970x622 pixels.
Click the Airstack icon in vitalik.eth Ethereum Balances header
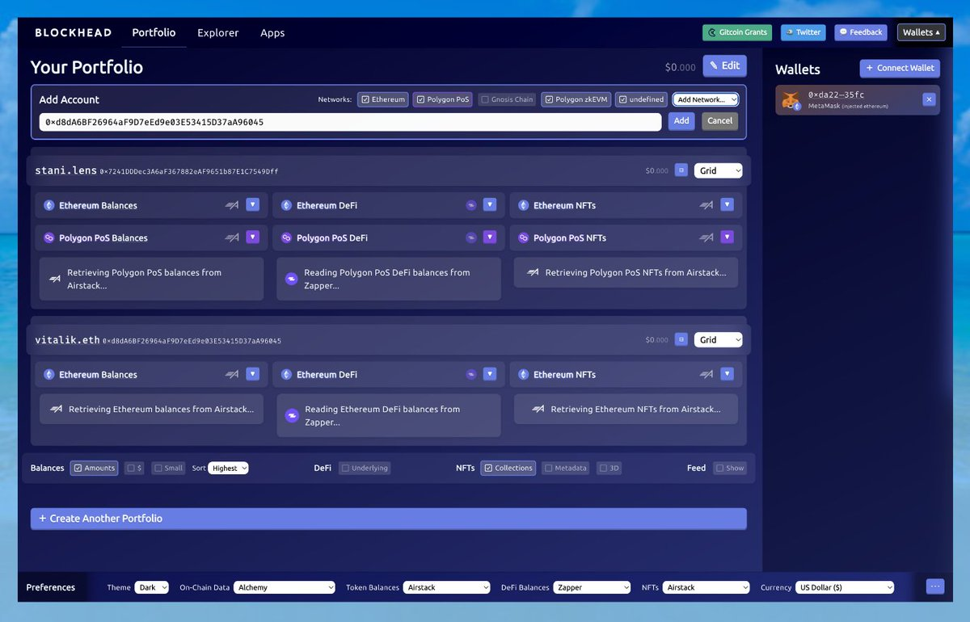(x=232, y=374)
